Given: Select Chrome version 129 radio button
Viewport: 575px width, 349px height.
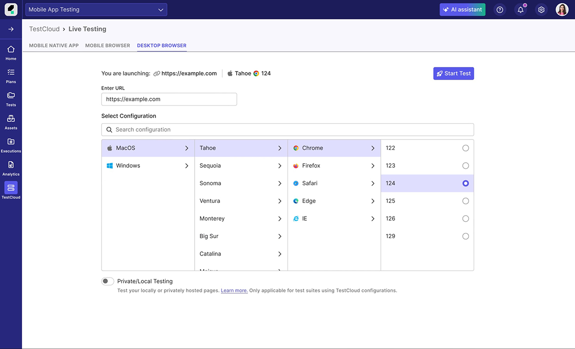Looking at the screenshot, I should (466, 236).
